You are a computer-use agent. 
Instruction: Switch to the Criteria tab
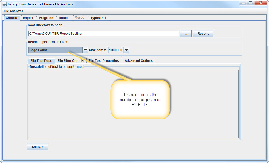pos(11,18)
